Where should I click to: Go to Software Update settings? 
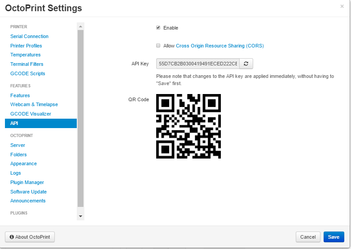[28, 192]
